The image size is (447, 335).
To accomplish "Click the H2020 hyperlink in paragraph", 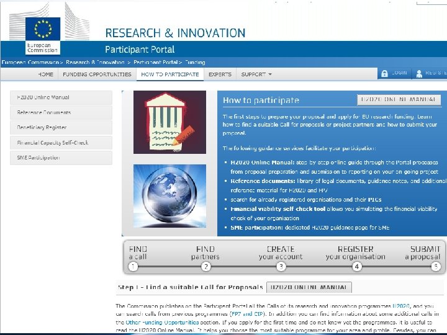I will point(401,306).
